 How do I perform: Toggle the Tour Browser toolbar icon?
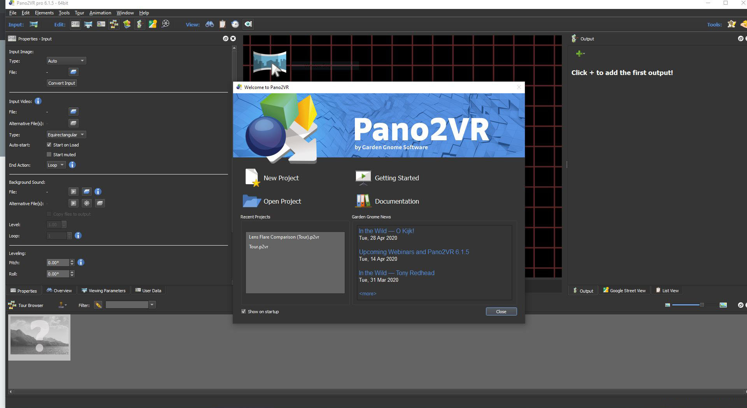tap(114, 24)
